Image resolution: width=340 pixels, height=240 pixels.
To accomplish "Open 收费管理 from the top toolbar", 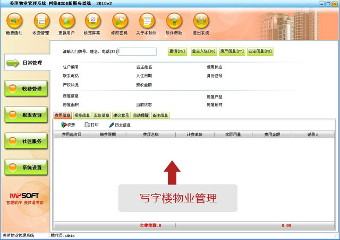I will 41,21.
